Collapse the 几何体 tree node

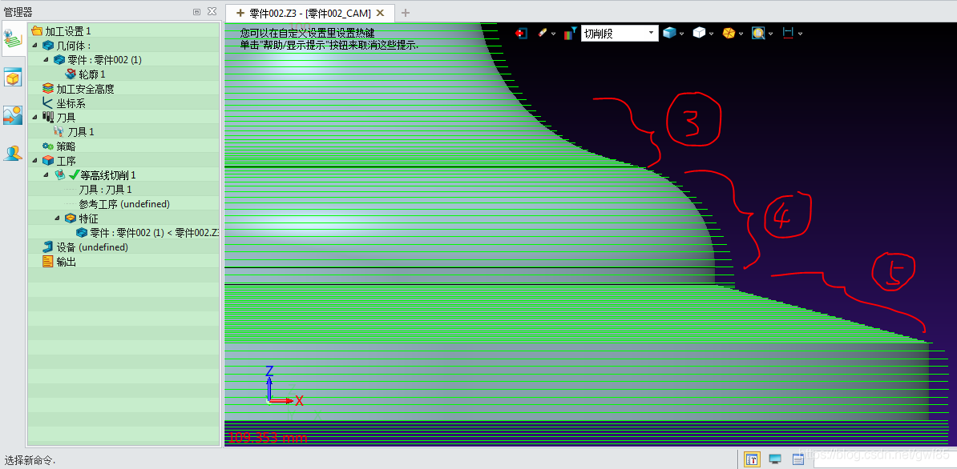tap(34, 46)
